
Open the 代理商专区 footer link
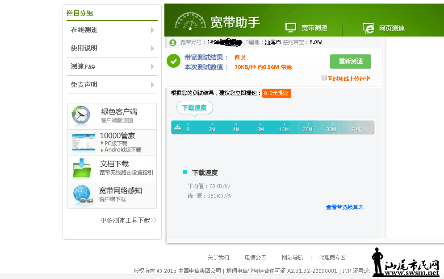click(x=332, y=258)
